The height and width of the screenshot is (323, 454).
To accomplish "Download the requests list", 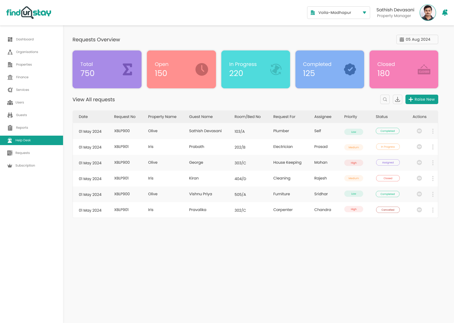I will tap(398, 99).
